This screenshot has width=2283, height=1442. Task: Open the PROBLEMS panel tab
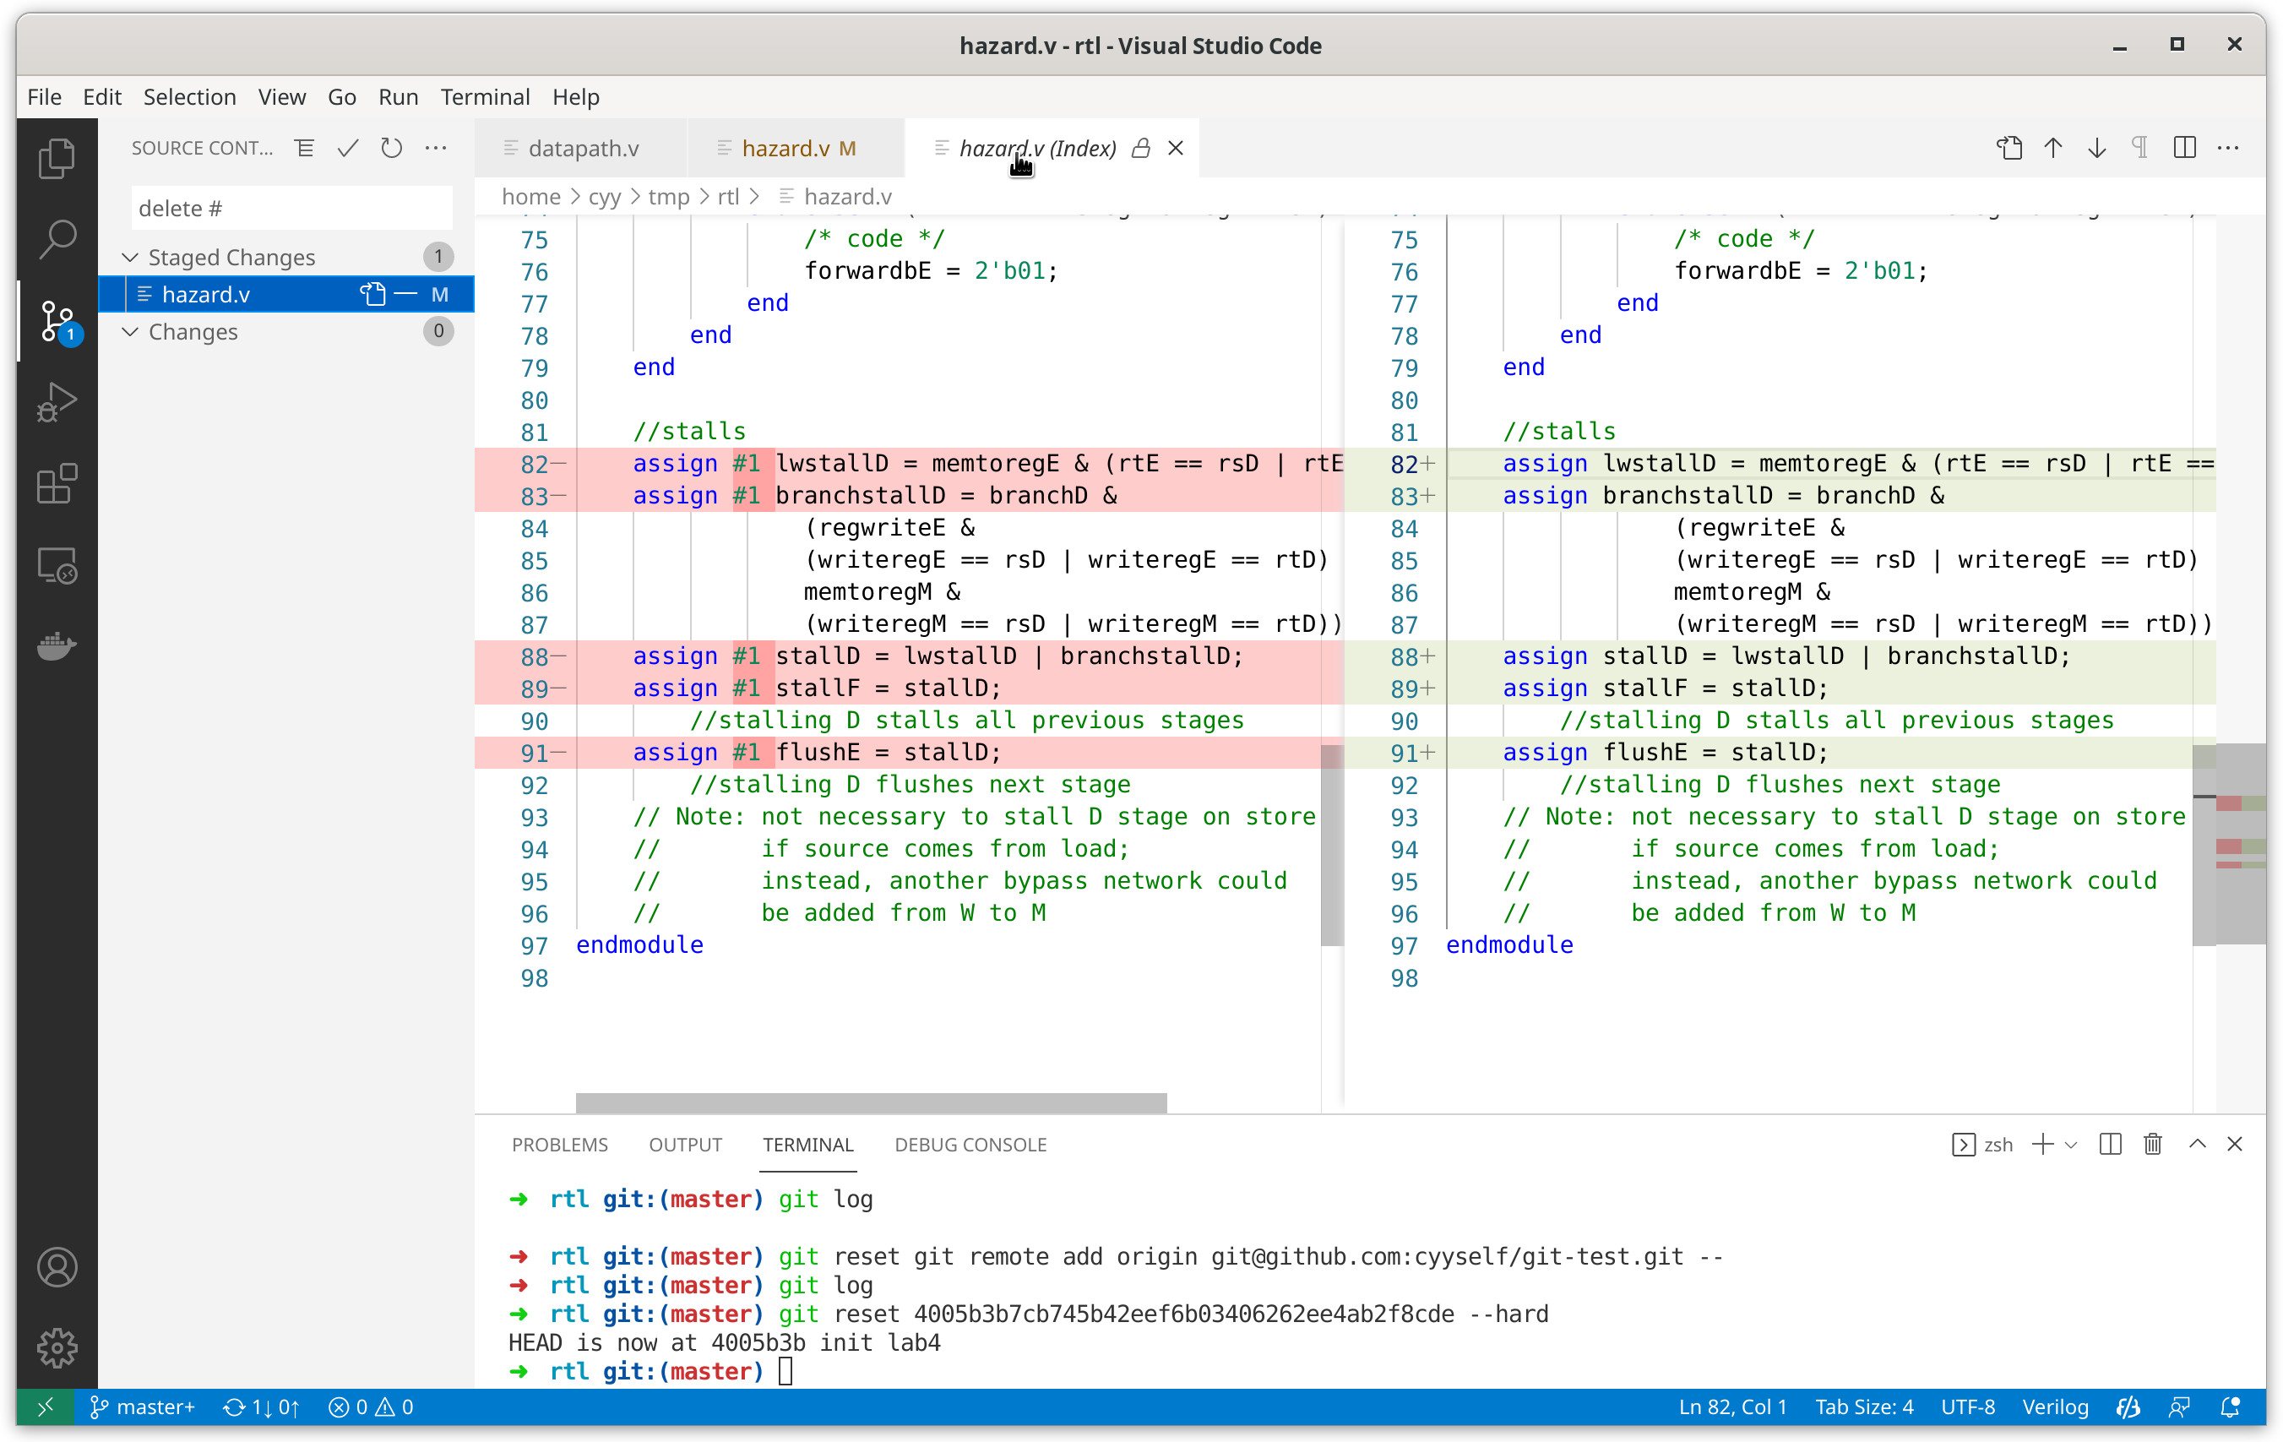tap(559, 1145)
